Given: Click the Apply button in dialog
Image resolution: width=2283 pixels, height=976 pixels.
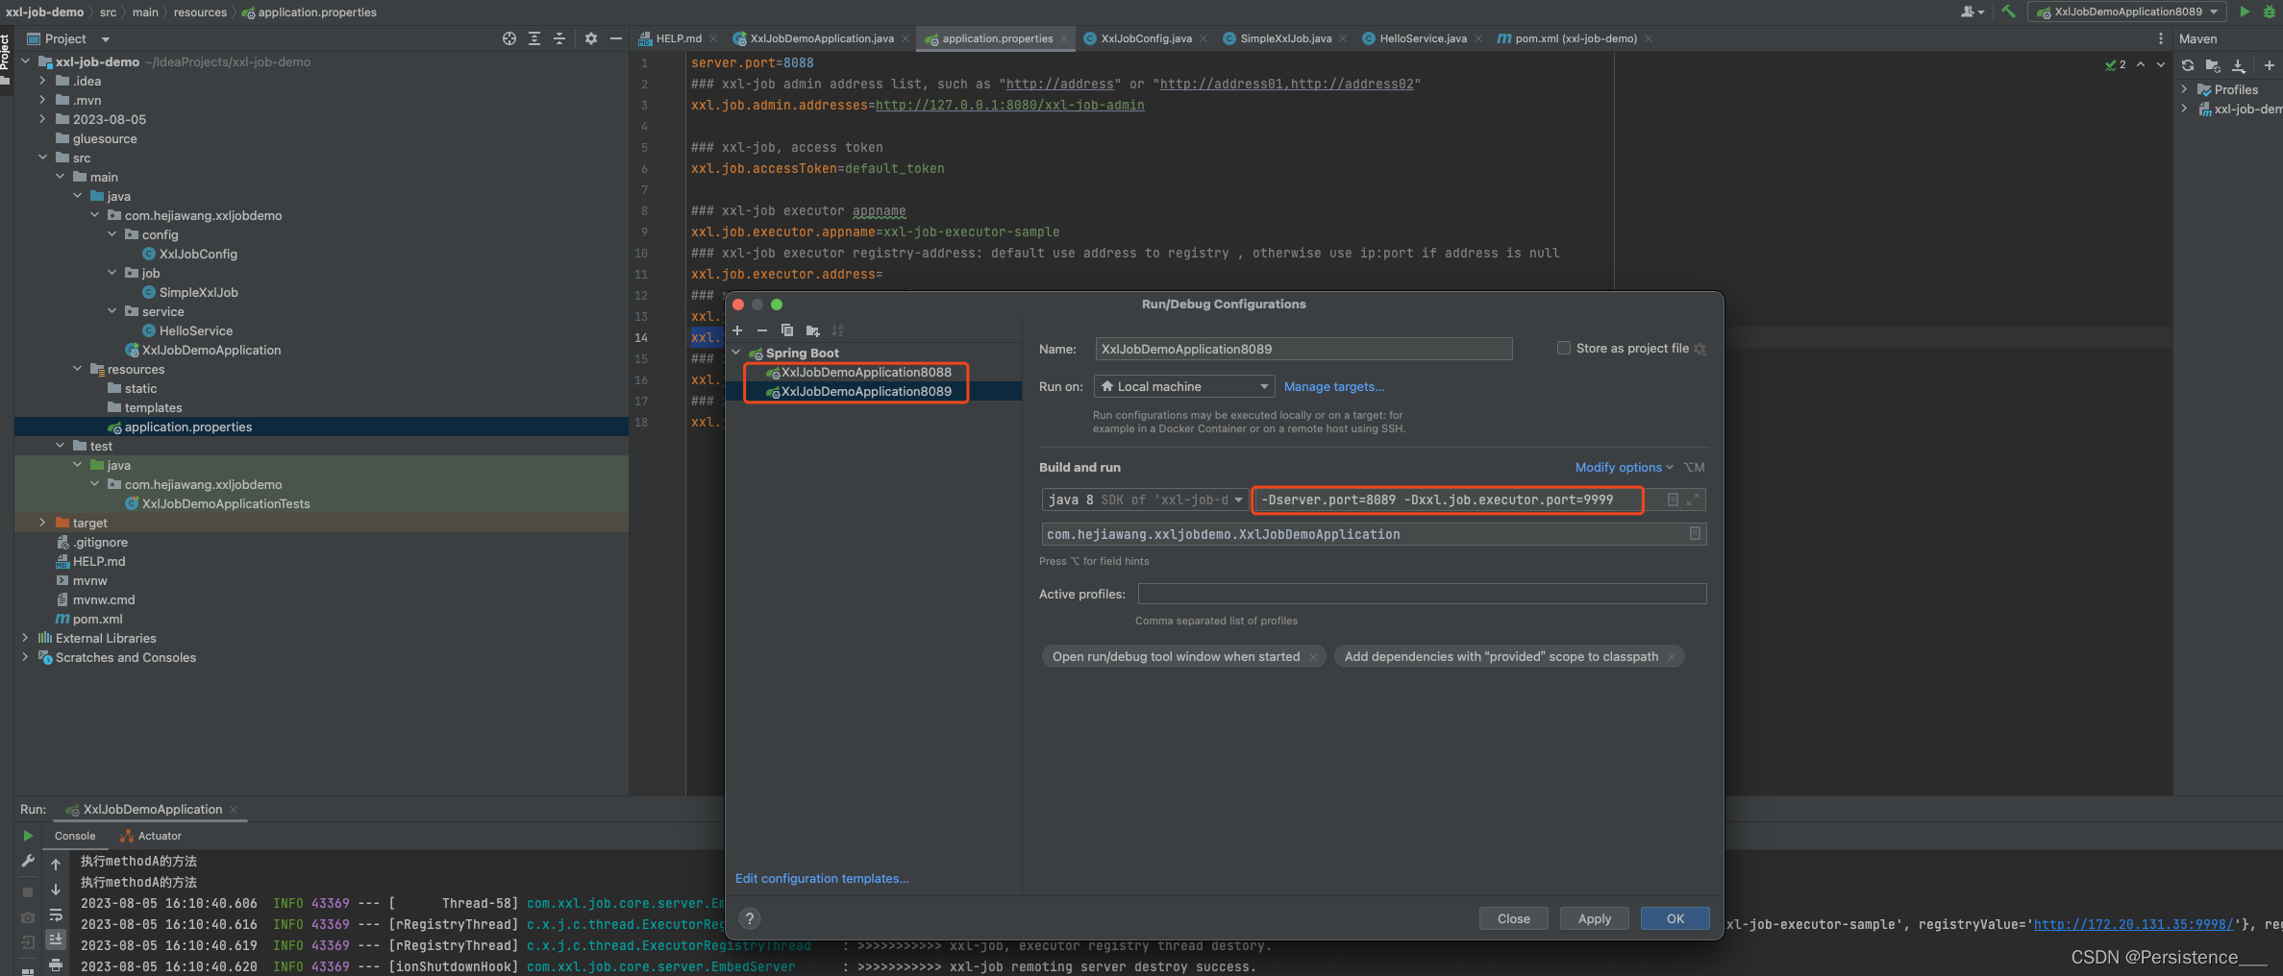Looking at the screenshot, I should pos(1594,918).
